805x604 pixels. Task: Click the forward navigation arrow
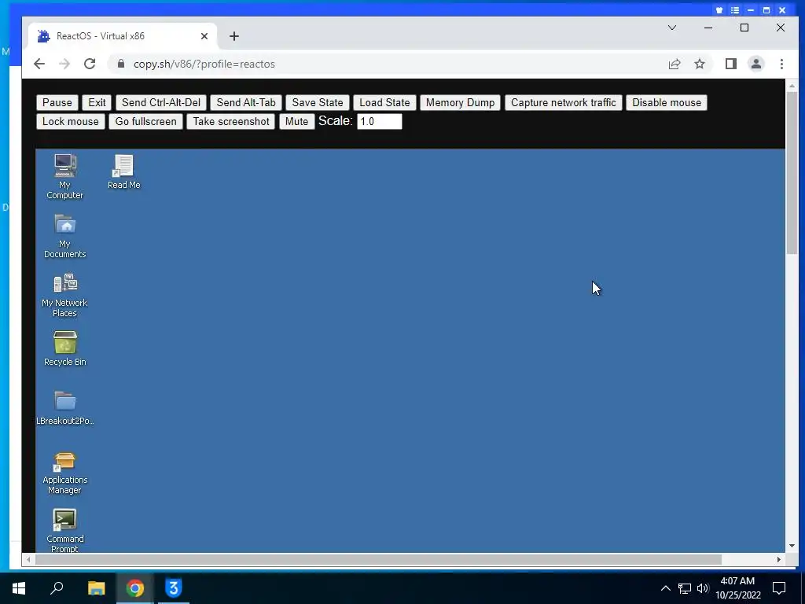click(64, 64)
